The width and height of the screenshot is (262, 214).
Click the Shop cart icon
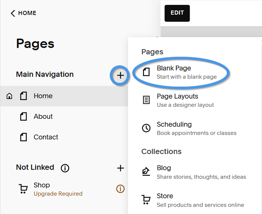click(x=23, y=189)
